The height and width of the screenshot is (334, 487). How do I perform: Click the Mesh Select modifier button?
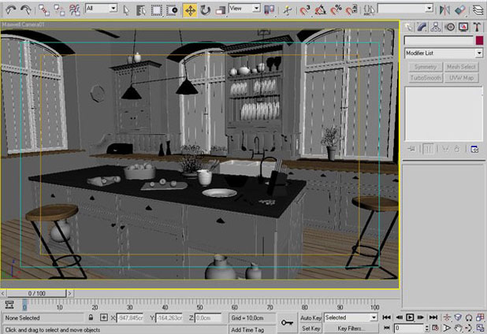tap(461, 67)
